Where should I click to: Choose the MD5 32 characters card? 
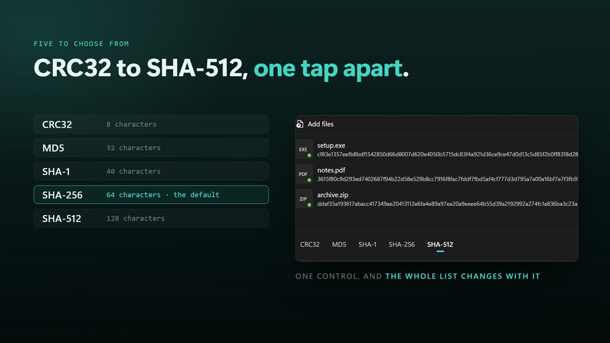[x=151, y=148]
